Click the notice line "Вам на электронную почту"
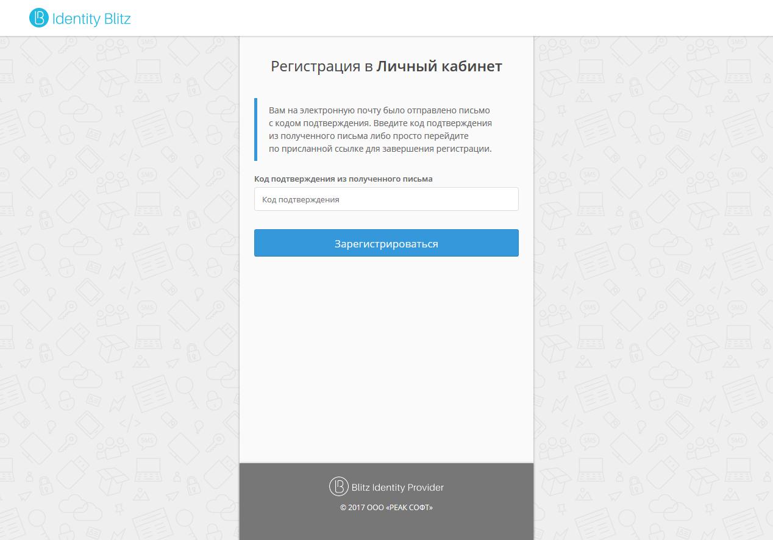Image resolution: width=773 pixels, height=540 pixels. coord(379,110)
